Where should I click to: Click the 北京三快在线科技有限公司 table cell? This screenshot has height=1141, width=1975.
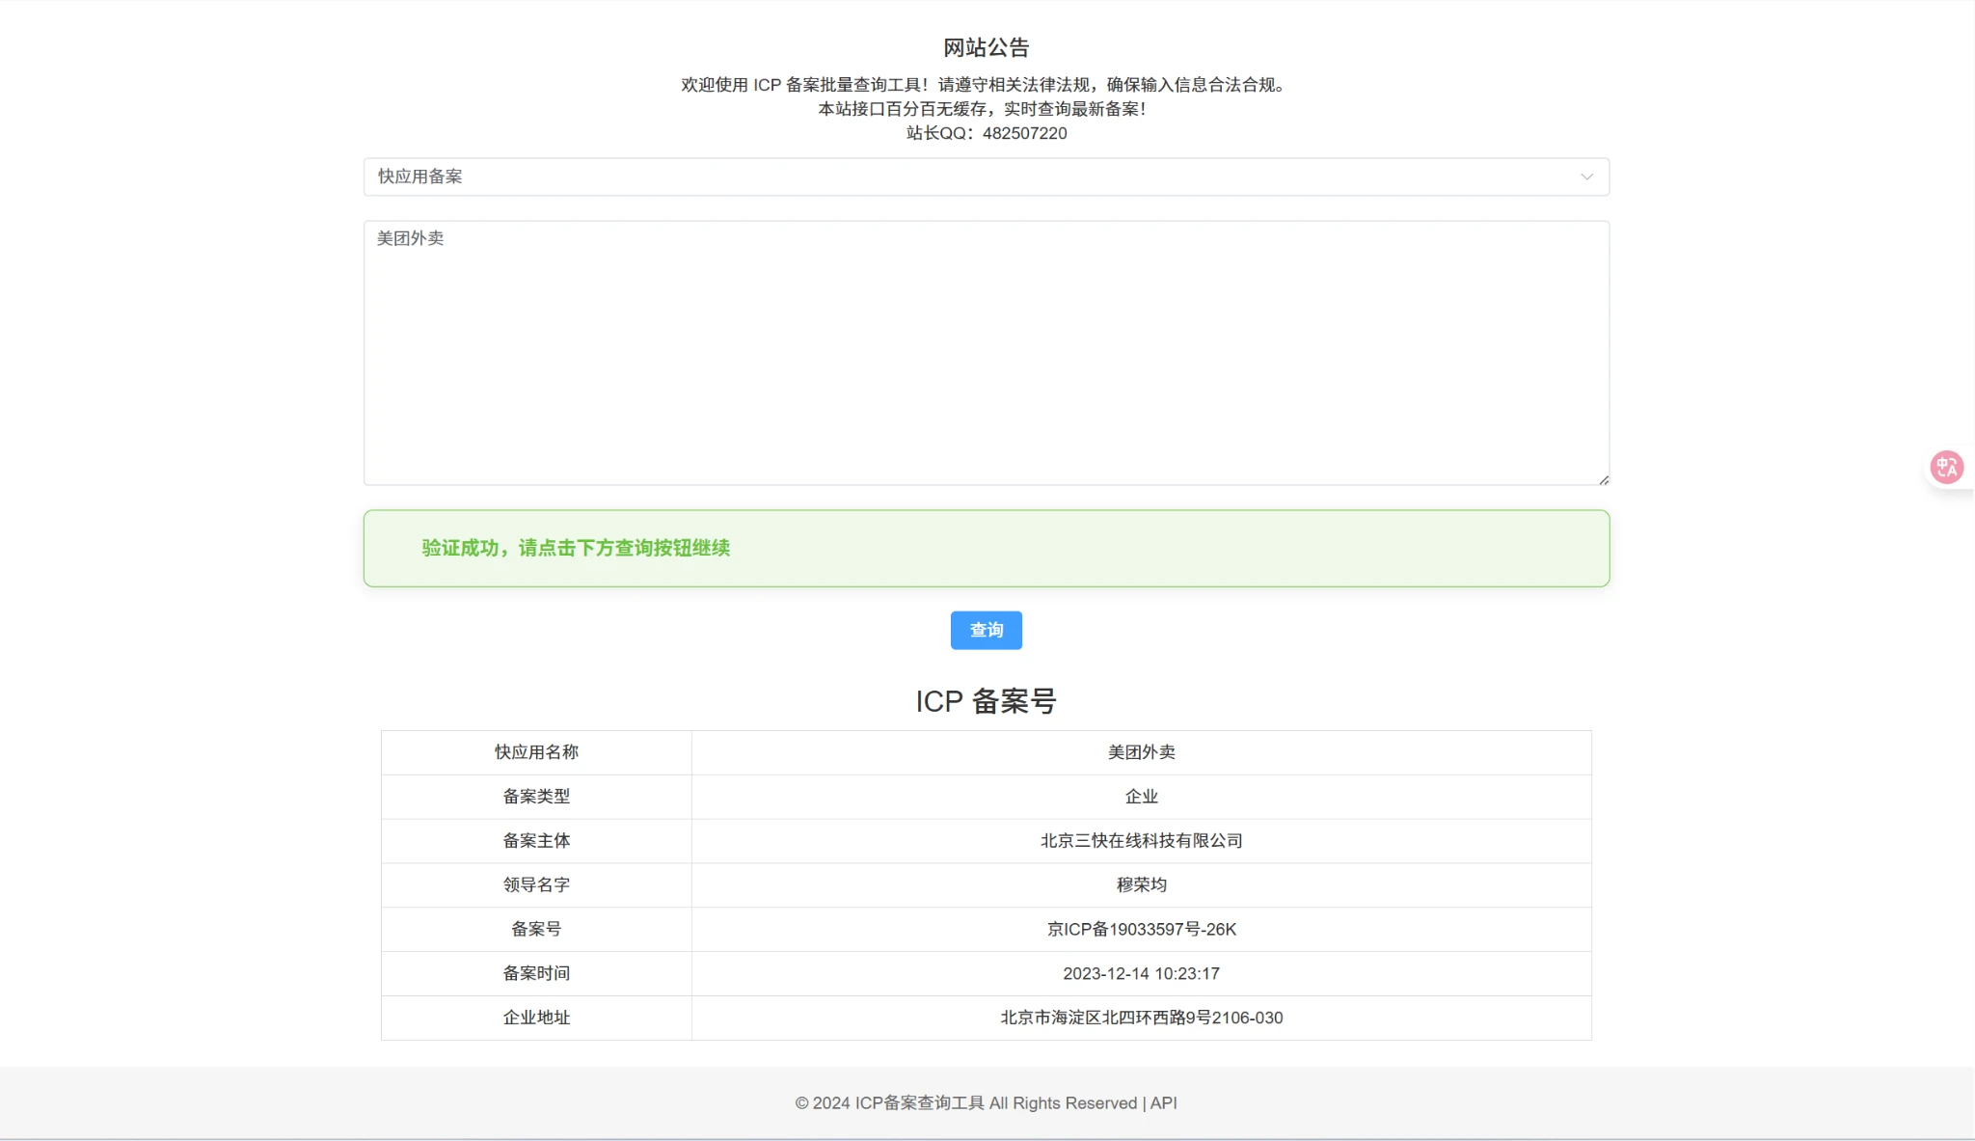tap(1141, 840)
